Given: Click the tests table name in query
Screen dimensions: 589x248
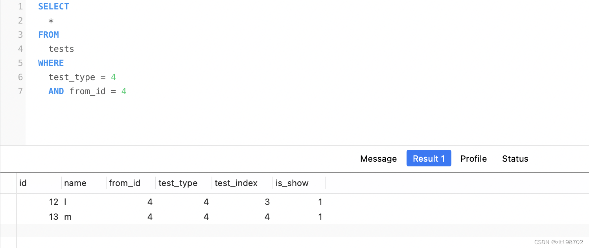Looking at the screenshot, I should click(61, 49).
